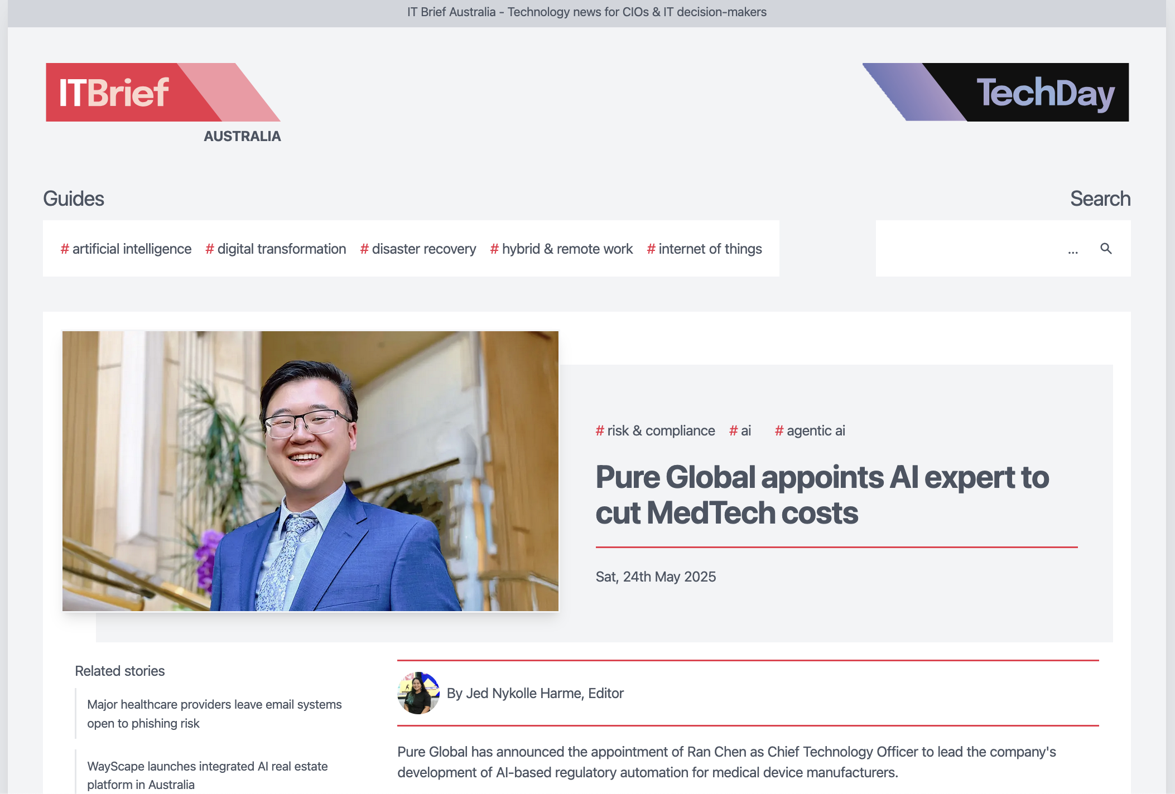Click the AUSTRALIA label under the logo
1175x794 pixels.
pyautogui.click(x=242, y=136)
